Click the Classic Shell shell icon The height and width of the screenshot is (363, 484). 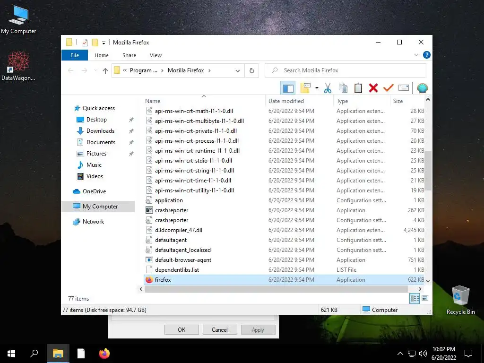tap(422, 88)
